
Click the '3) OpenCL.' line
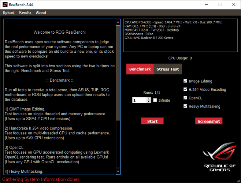(15, 147)
